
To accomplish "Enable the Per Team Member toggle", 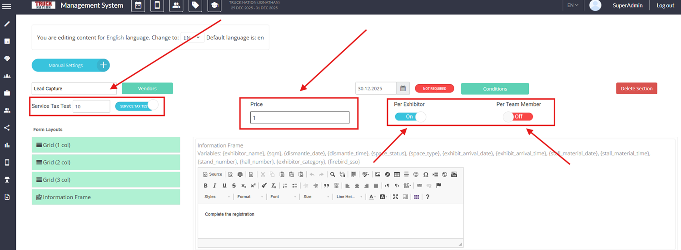I will tap(518, 117).
